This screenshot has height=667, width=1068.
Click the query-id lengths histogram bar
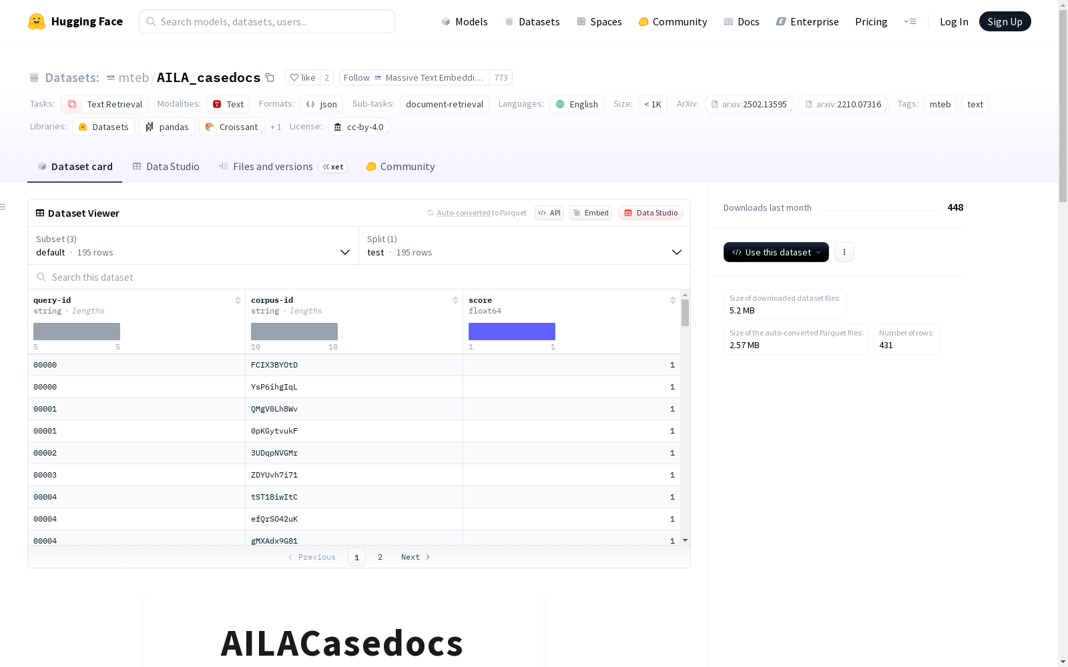click(77, 331)
